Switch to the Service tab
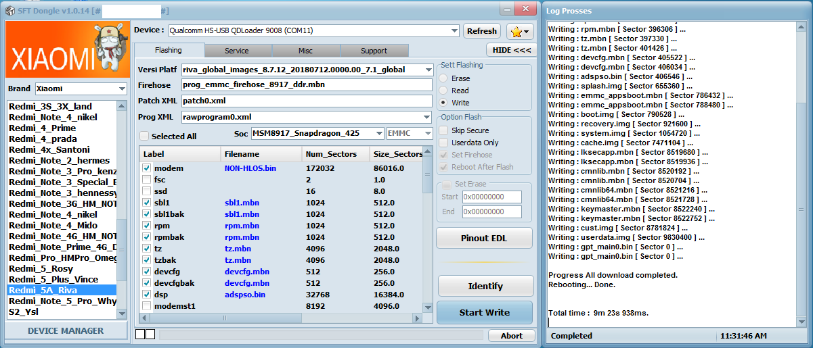 (x=237, y=51)
